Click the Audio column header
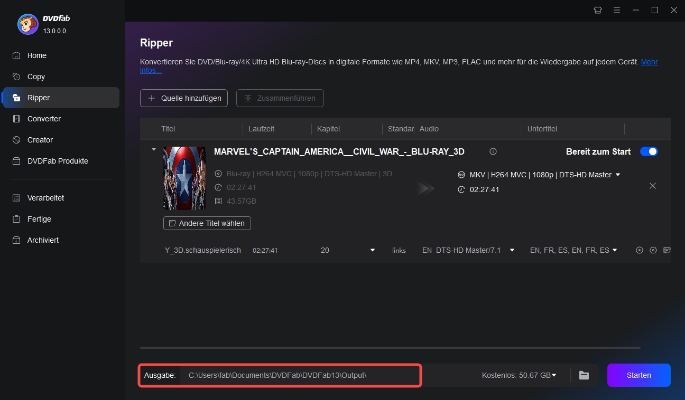This screenshot has width=685, height=400. click(429, 129)
